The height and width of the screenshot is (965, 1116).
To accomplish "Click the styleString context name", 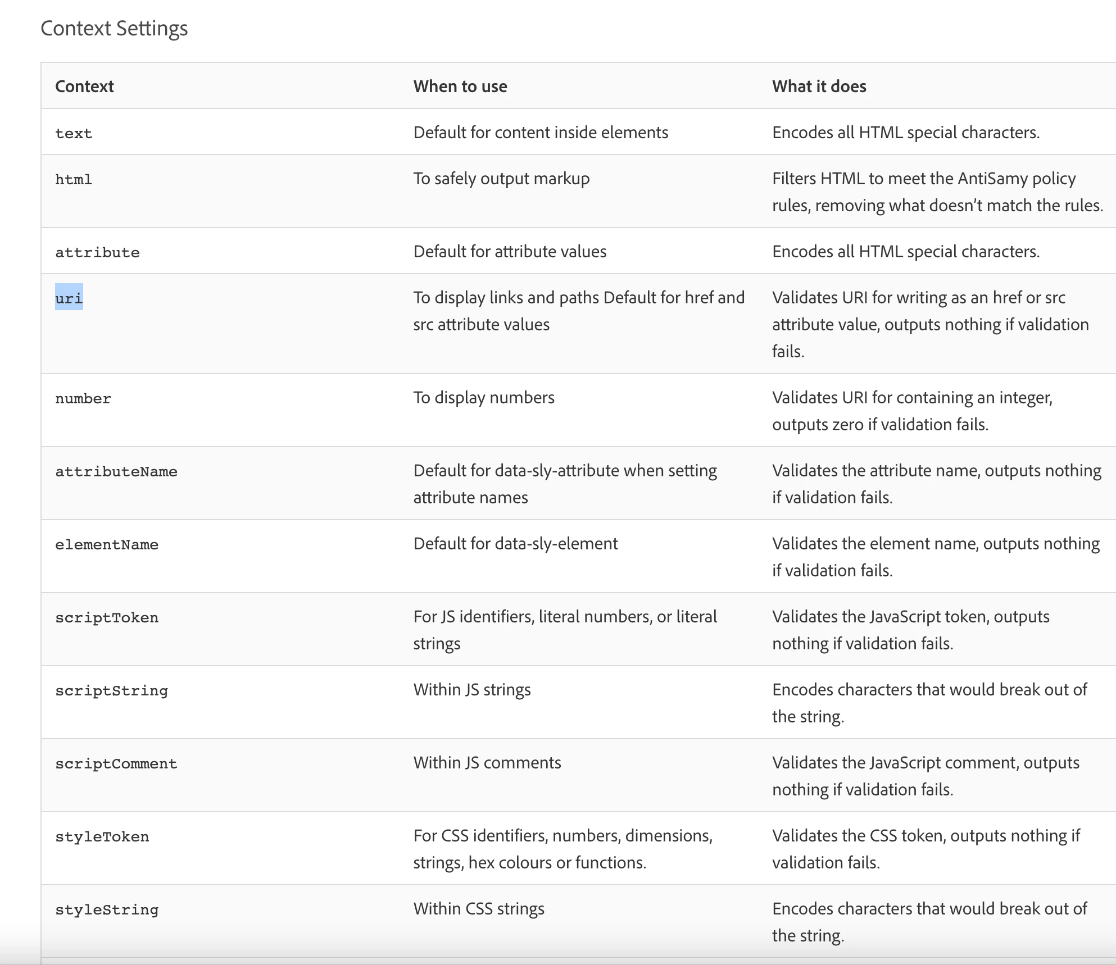I will pos(107,910).
